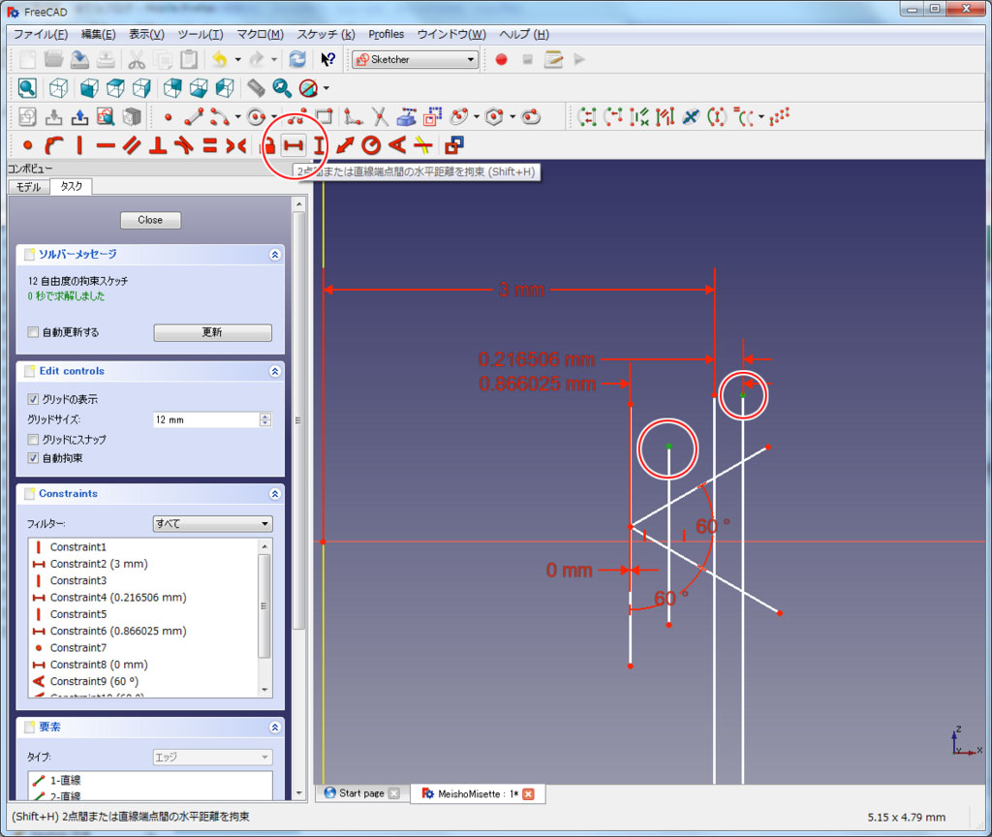Viewport: 992px width, 837px height.
Task: Click the 更新 button
Action: click(212, 332)
